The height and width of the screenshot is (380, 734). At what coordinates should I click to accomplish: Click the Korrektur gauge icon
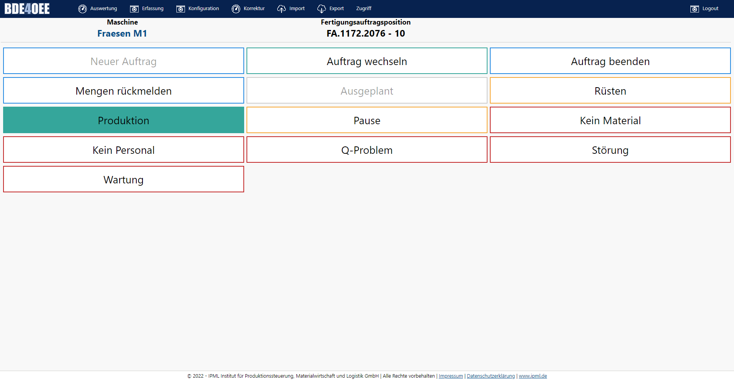[236, 9]
